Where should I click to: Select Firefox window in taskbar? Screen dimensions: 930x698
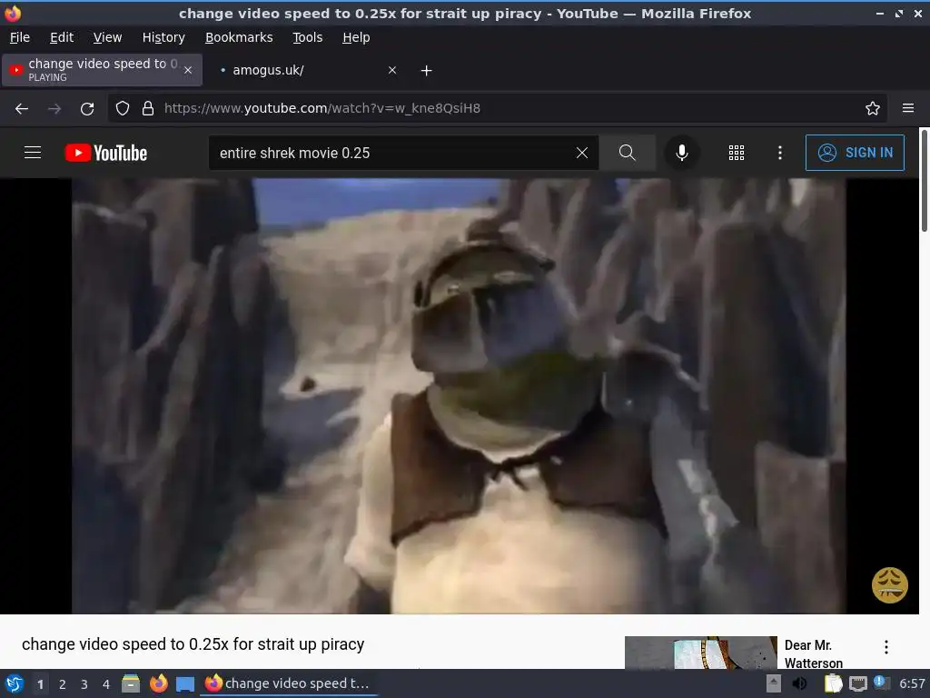click(288, 683)
